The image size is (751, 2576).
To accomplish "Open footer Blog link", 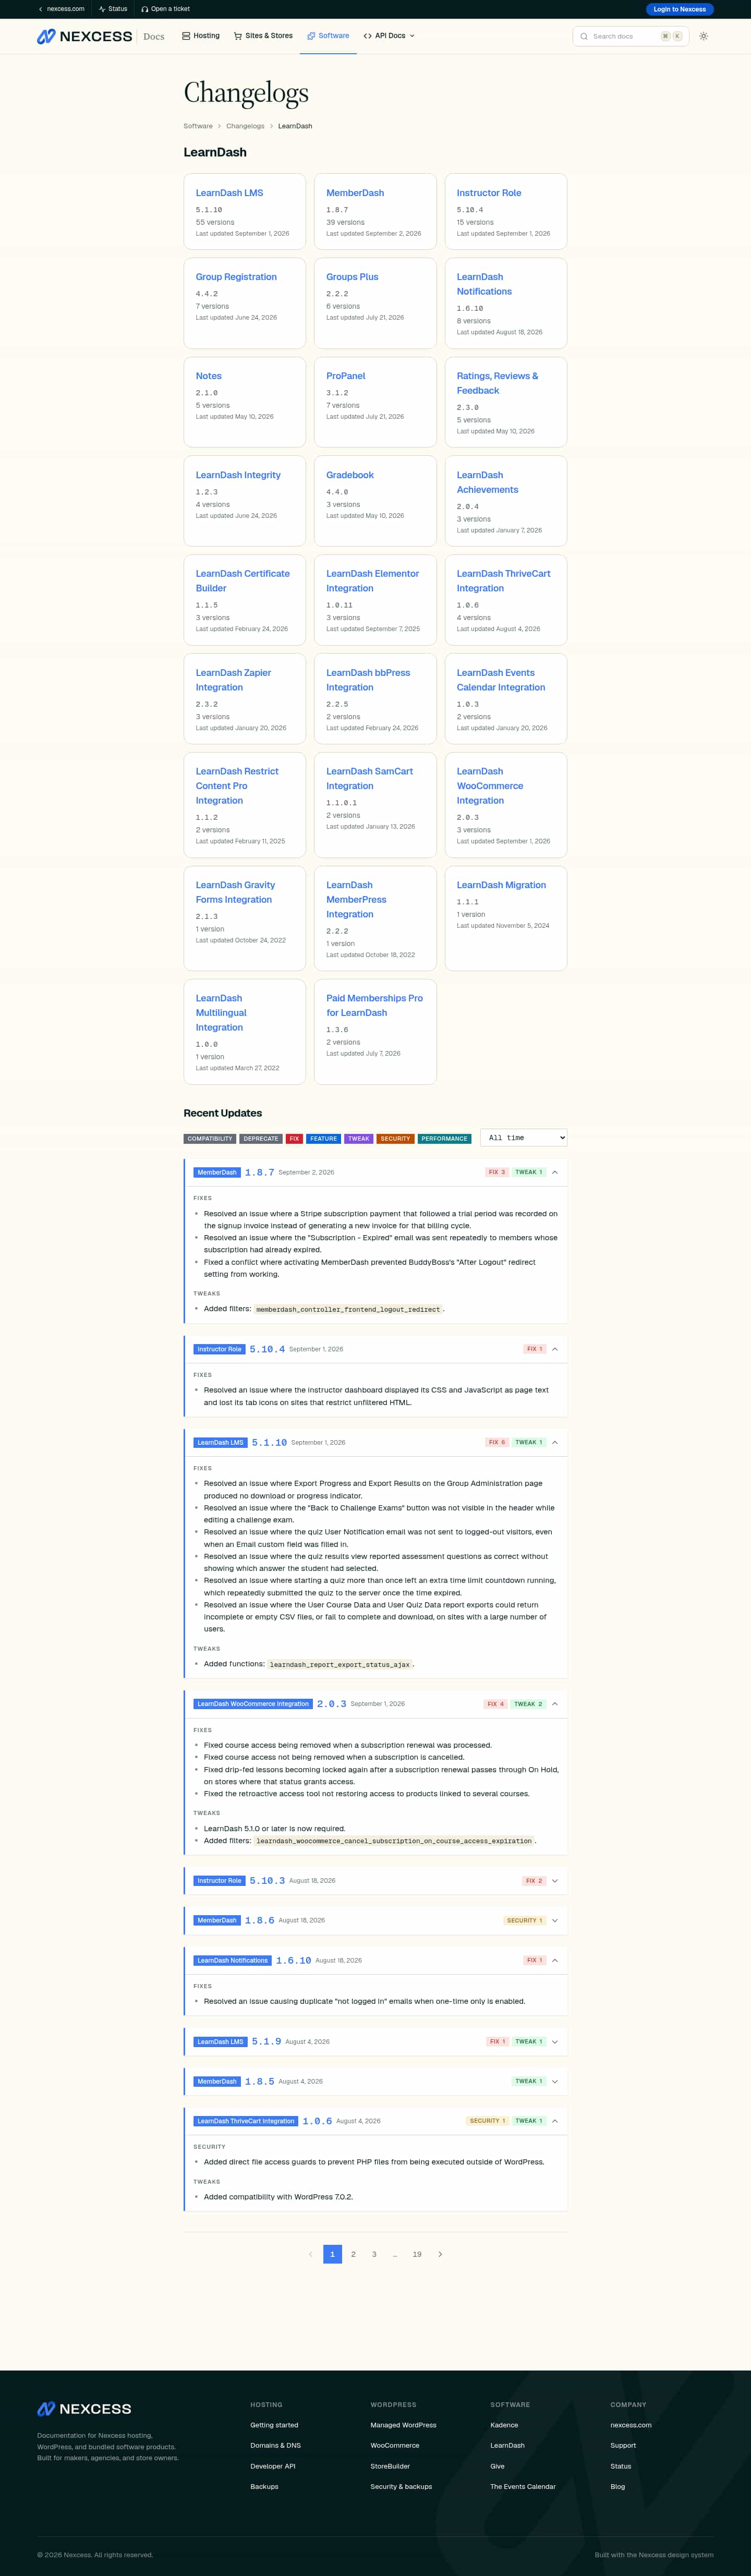I will [x=618, y=2486].
